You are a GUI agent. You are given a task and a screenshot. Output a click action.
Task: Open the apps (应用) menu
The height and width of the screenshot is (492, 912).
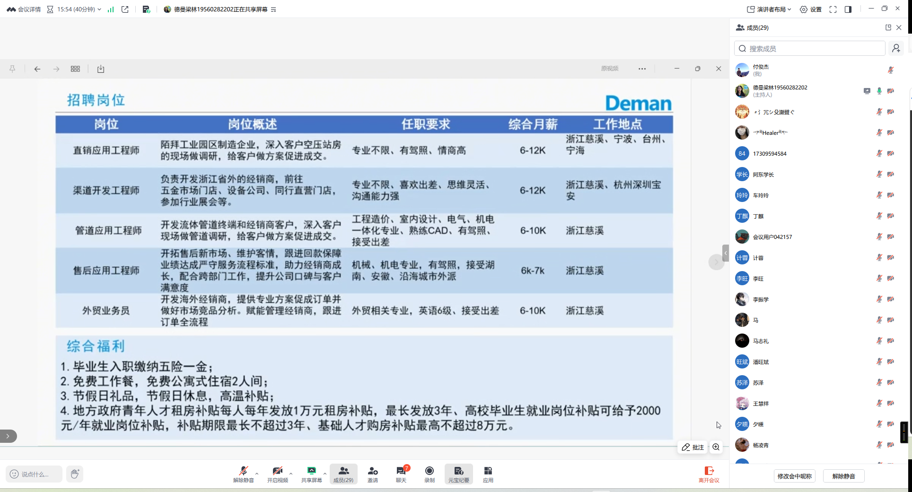point(488,474)
